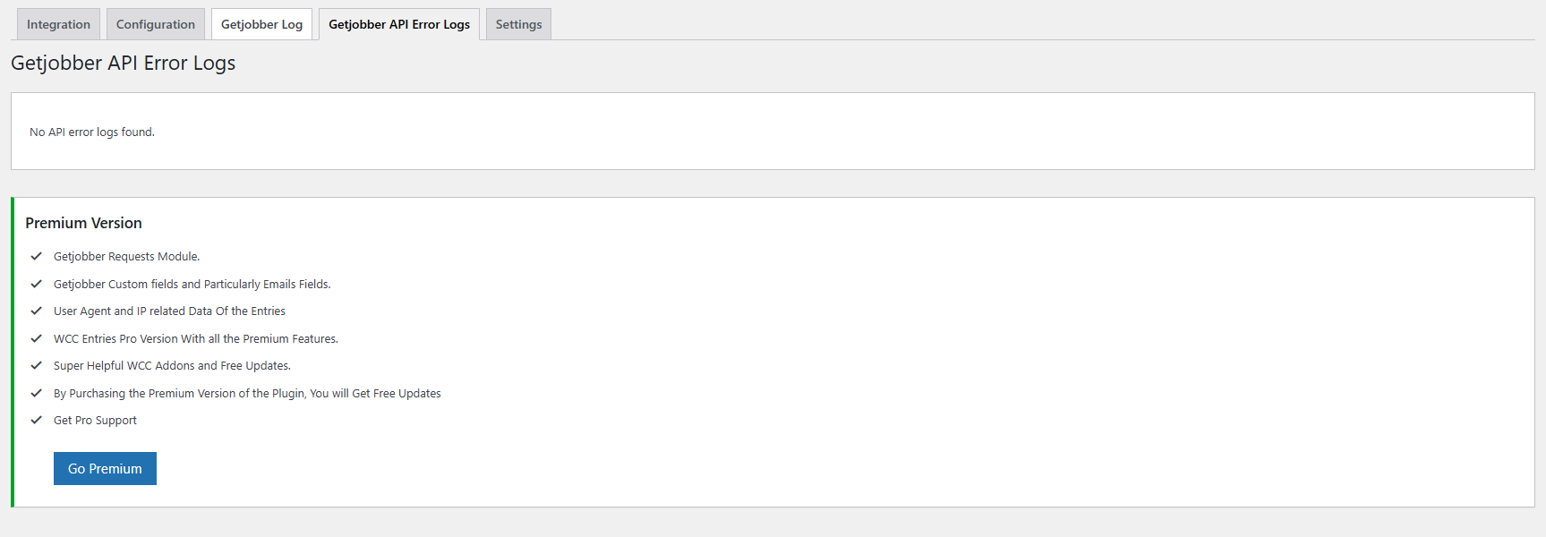The width and height of the screenshot is (1546, 537).
Task: Open the Getjobber Log tab
Action: [x=261, y=24]
